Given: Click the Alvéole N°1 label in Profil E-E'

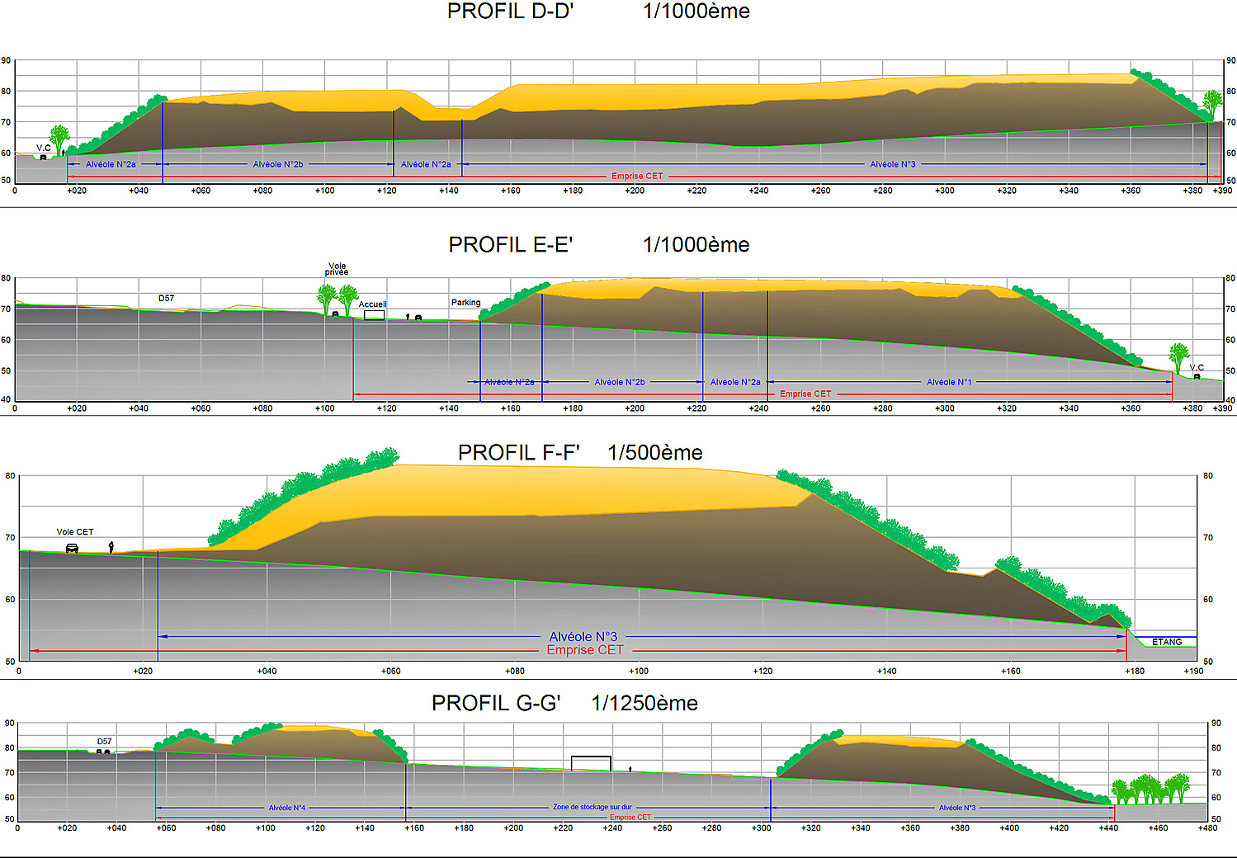Looking at the screenshot, I should (949, 382).
